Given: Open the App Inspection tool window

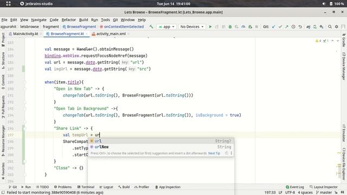Looking at the screenshot, I should pyautogui.click(x=168, y=187).
